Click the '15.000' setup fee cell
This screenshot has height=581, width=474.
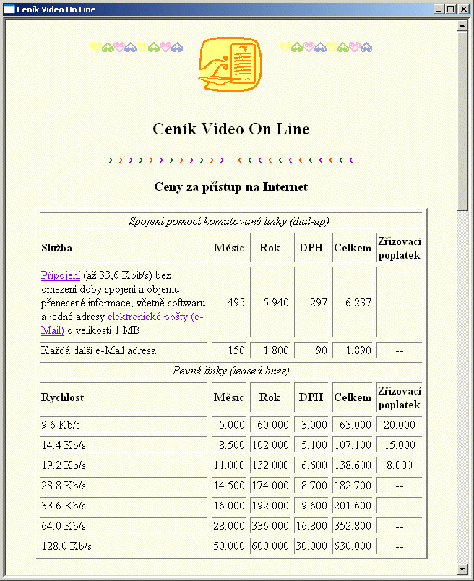coord(400,445)
